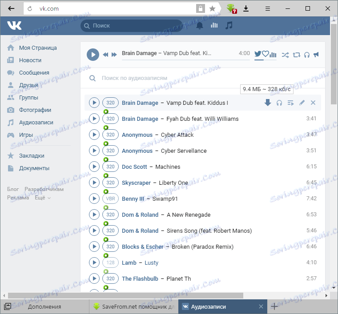Screen dimensions: 338x314
Task: Click headphones icon in top player
Action: pyautogui.click(x=307, y=55)
